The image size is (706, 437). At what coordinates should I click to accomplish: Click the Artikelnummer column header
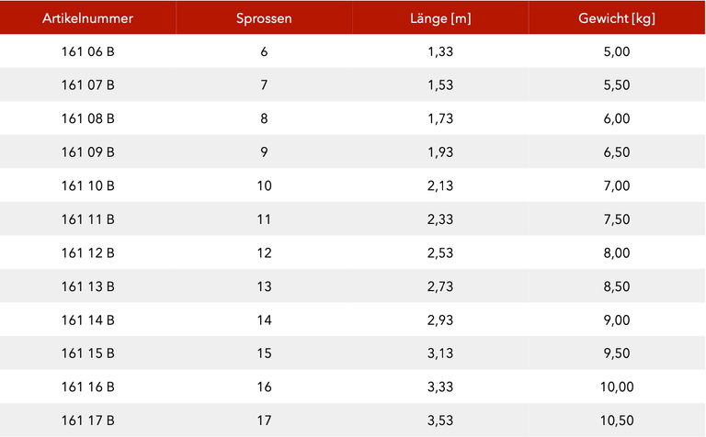pos(88,18)
